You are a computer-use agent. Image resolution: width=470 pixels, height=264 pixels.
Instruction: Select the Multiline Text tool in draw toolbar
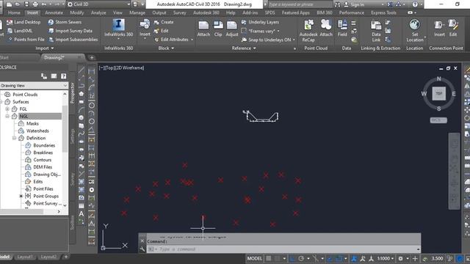[82, 213]
